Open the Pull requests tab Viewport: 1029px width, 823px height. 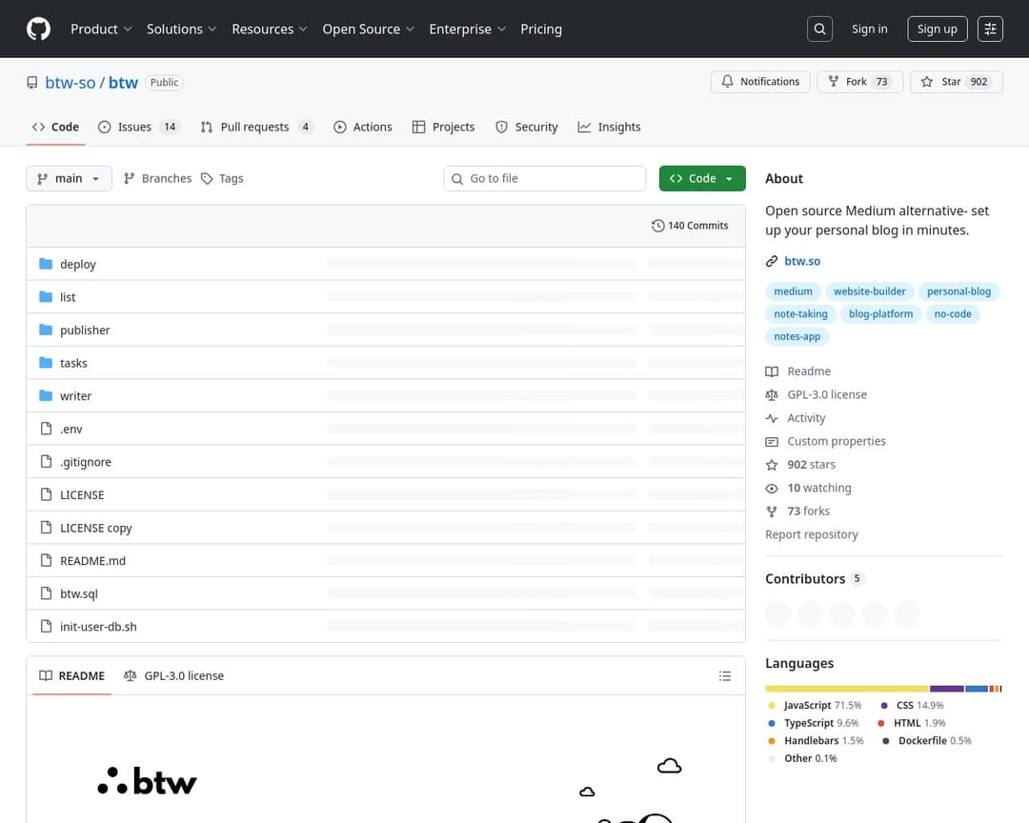tap(255, 127)
